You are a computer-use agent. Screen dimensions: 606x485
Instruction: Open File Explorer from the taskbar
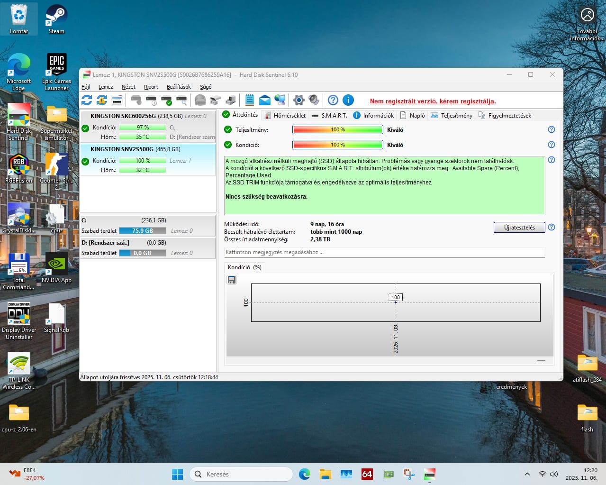point(325,474)
